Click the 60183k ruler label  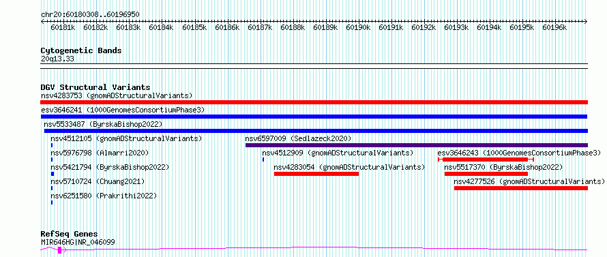[128, 28]
